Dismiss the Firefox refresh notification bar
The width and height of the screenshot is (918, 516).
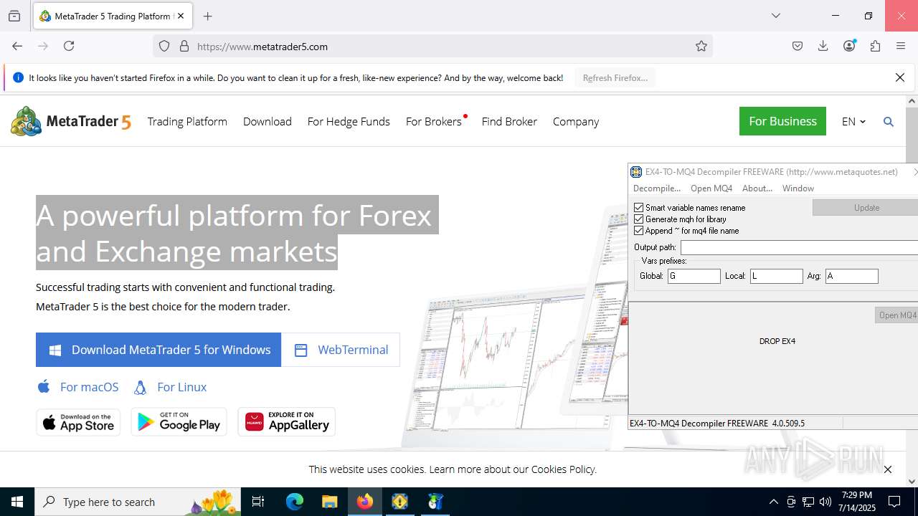(x=900, y=77)
